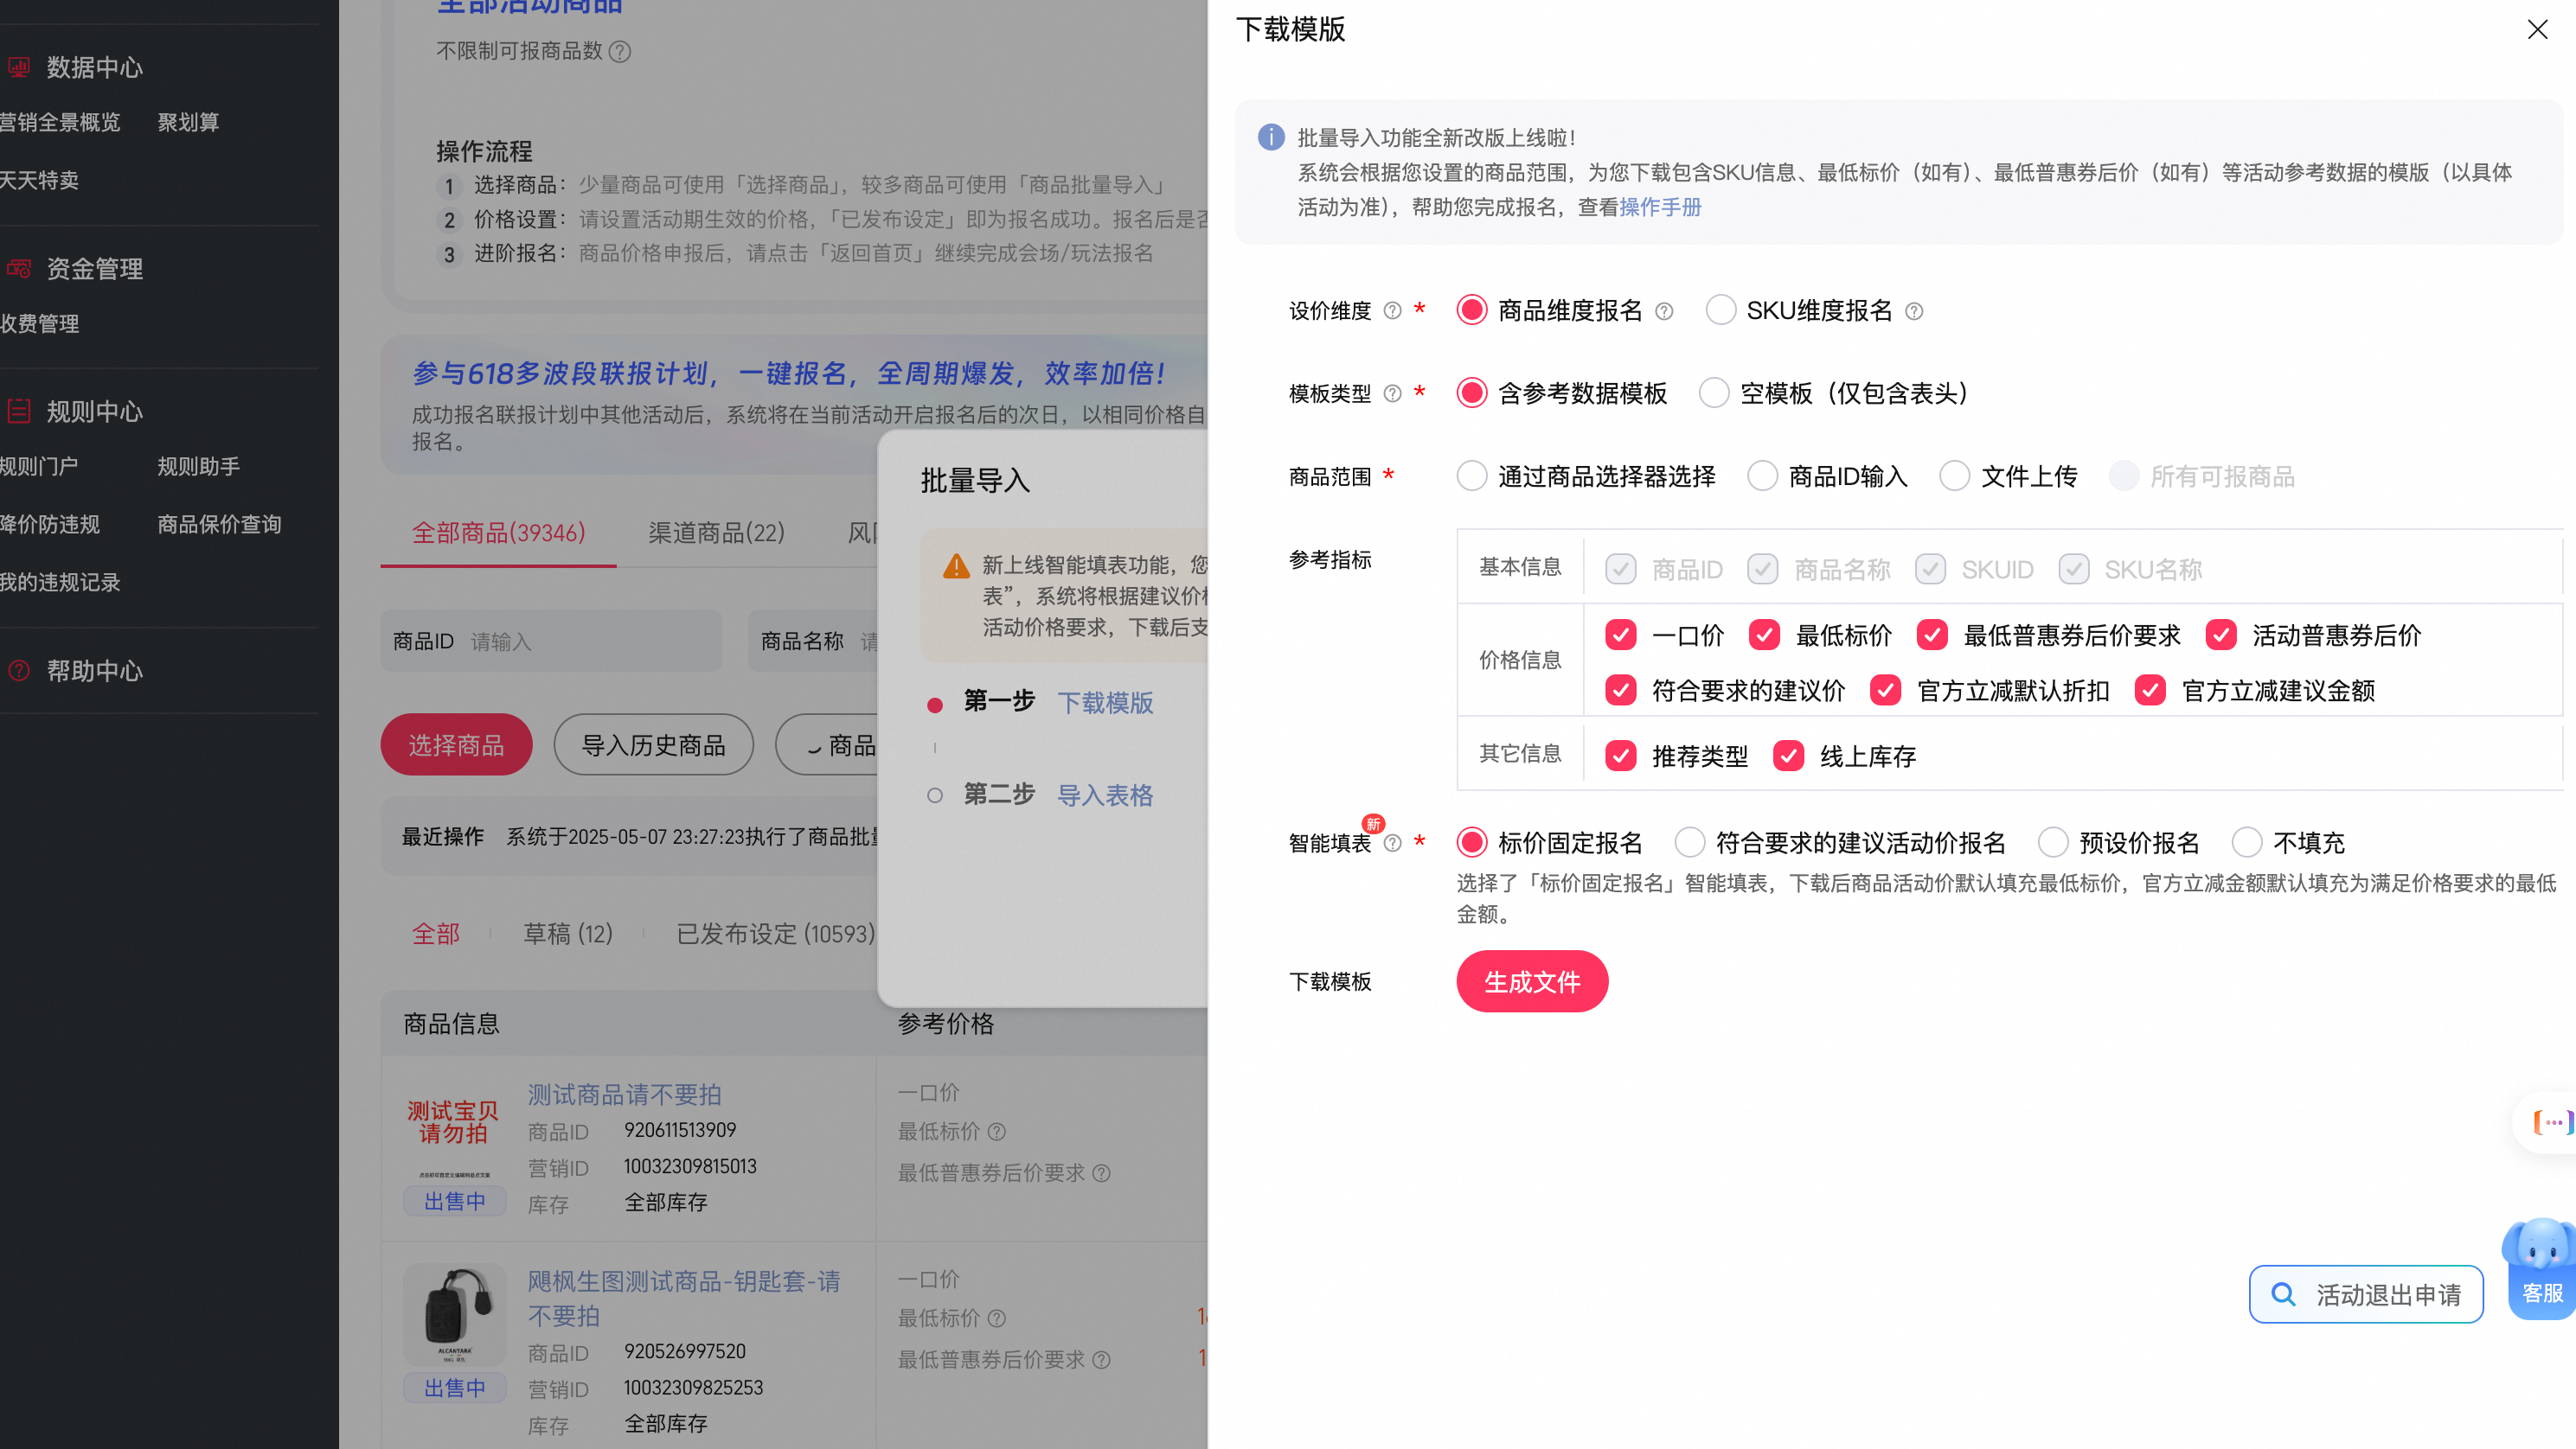The width and height of the screenshot is (2576, 1449).
Task: Open product link 测试商品请不要拍
Action: pyautogui.click(x=624, y=1095)
